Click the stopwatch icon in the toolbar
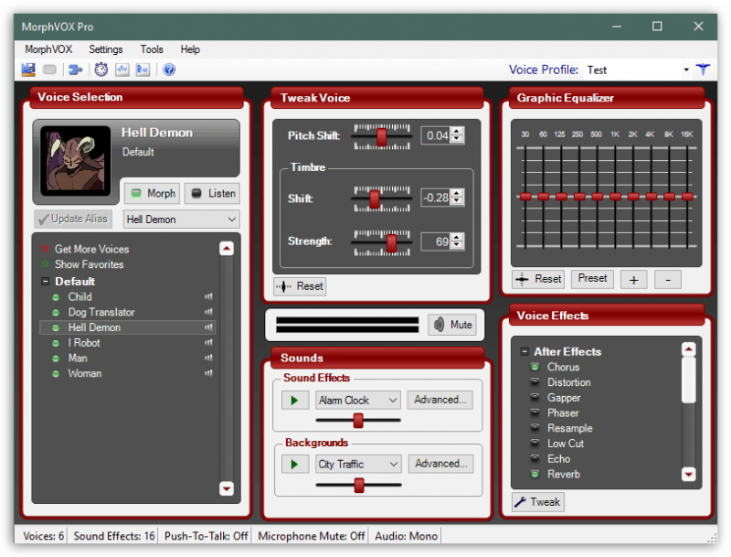This screenshot has width=731, height=557. coord(101,70)
